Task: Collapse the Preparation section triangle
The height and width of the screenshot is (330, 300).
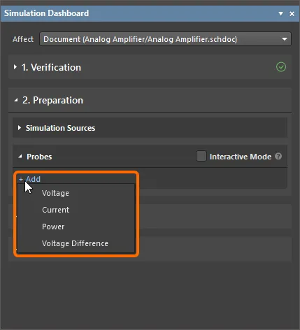Action: click(16, 100)
